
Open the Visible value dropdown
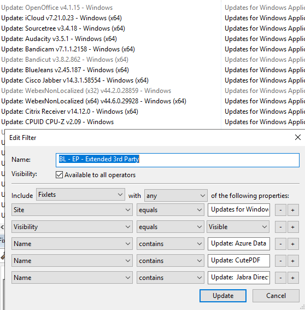pos(238,227)
